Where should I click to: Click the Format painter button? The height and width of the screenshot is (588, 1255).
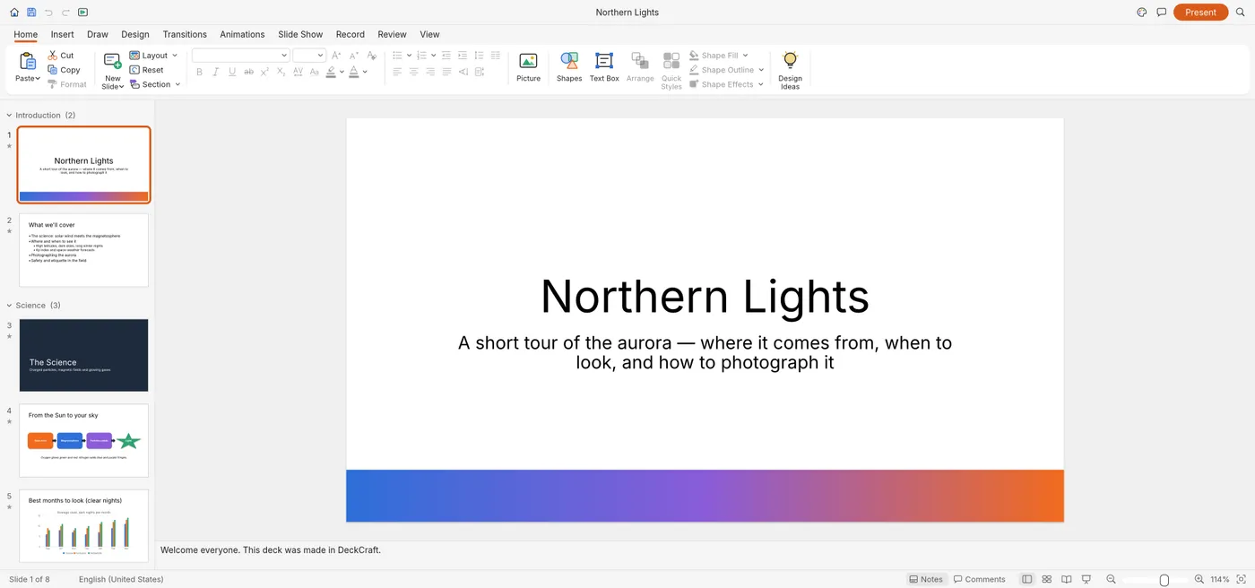click(67, 84)
